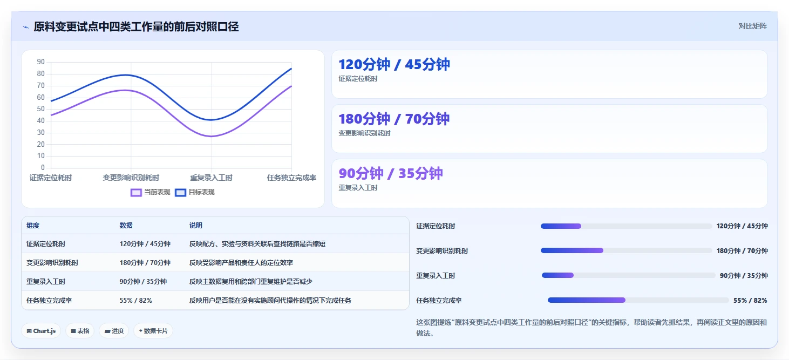Click the 数据 table column header

click(126, 226)
